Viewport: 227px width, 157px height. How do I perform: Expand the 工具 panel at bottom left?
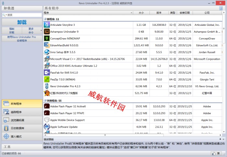21,147
